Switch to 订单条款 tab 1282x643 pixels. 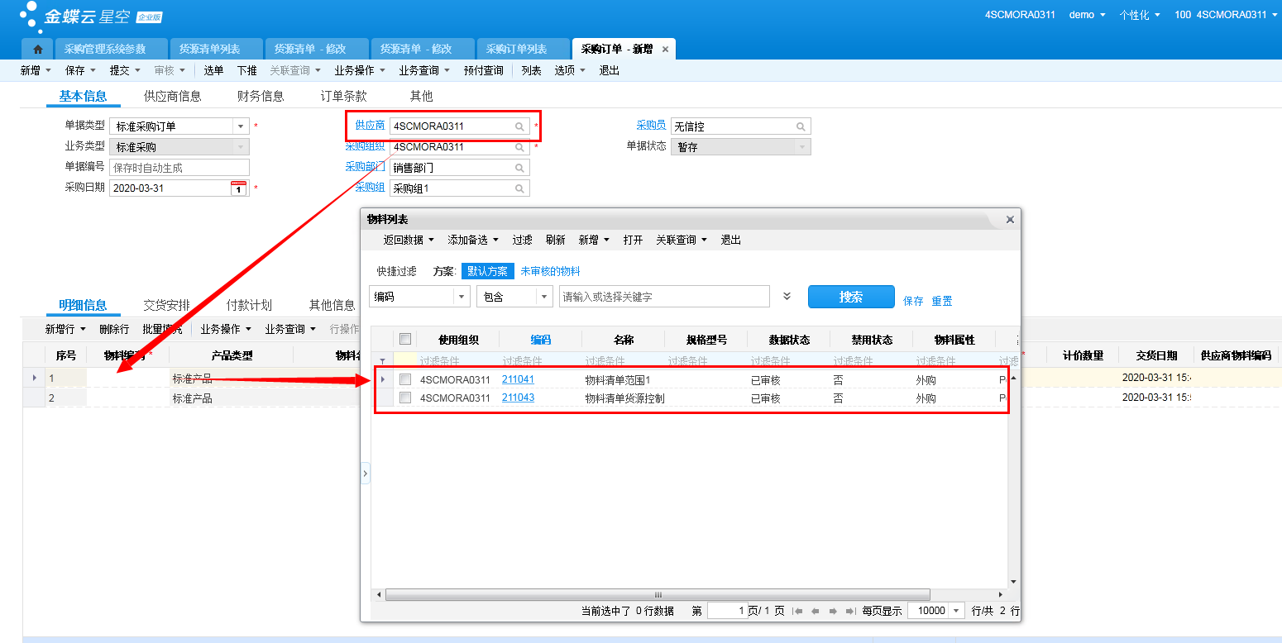click(x=344, y=96)
